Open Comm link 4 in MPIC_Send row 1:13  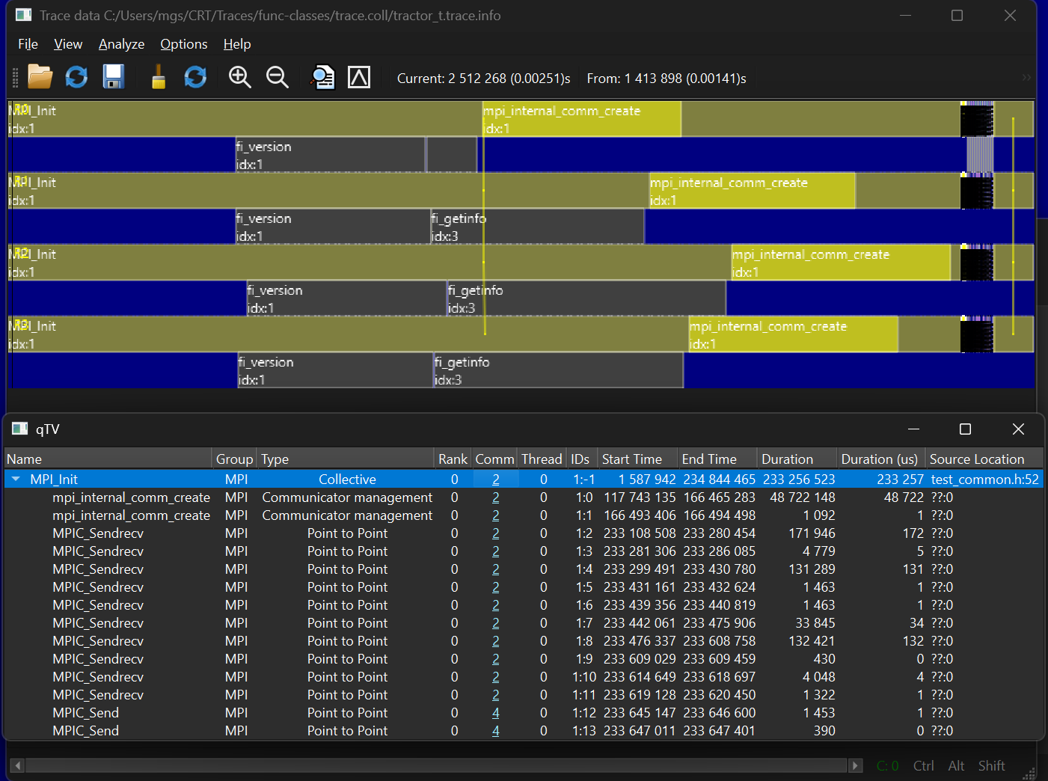[496, 731]
